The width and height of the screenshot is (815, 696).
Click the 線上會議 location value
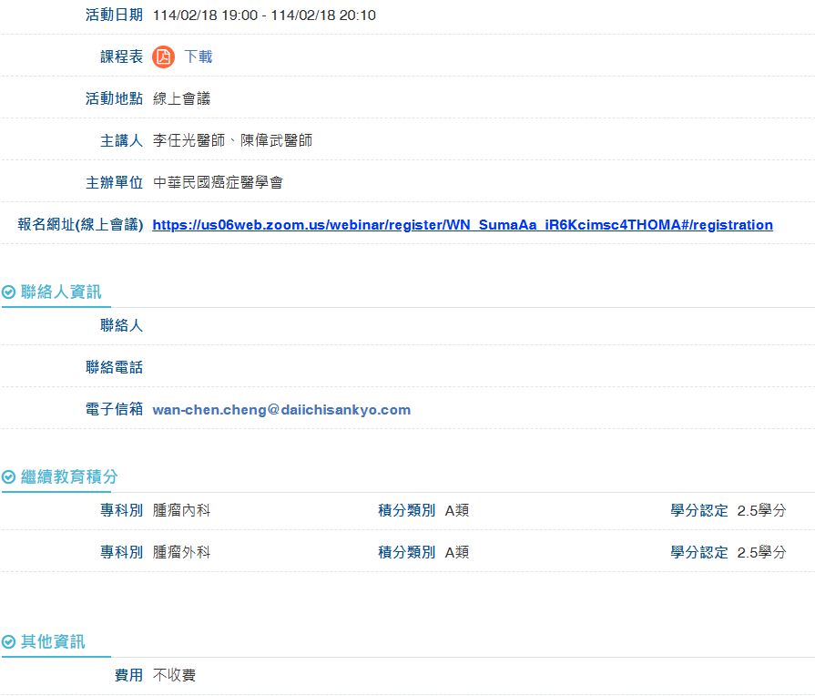pos(181,98)
